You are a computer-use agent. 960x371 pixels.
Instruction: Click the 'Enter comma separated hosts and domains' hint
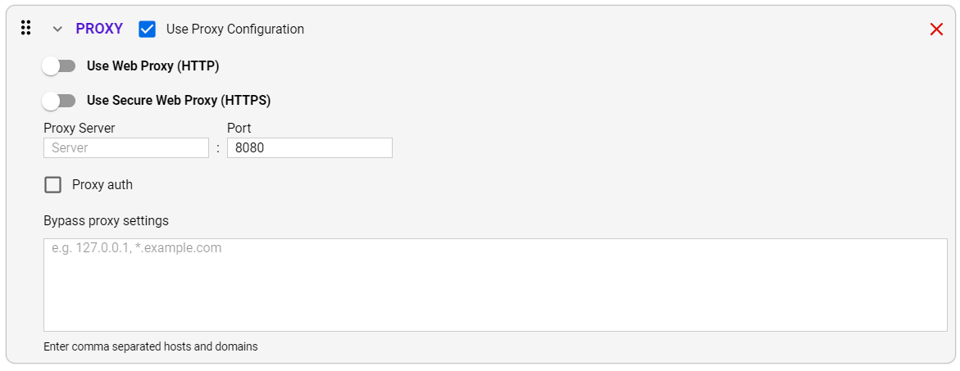[x=151, y=346]
